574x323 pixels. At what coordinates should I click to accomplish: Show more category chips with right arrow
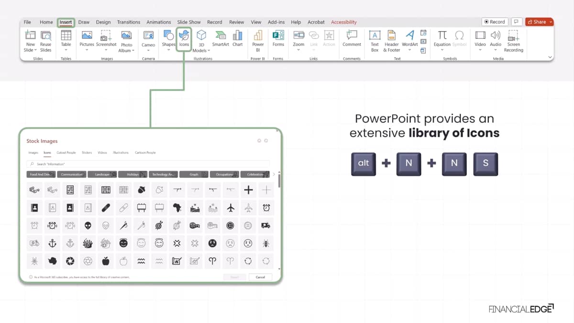tap(274, 175)
